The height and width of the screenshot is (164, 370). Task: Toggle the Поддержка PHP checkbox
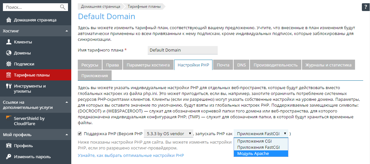tap(79, 134)
